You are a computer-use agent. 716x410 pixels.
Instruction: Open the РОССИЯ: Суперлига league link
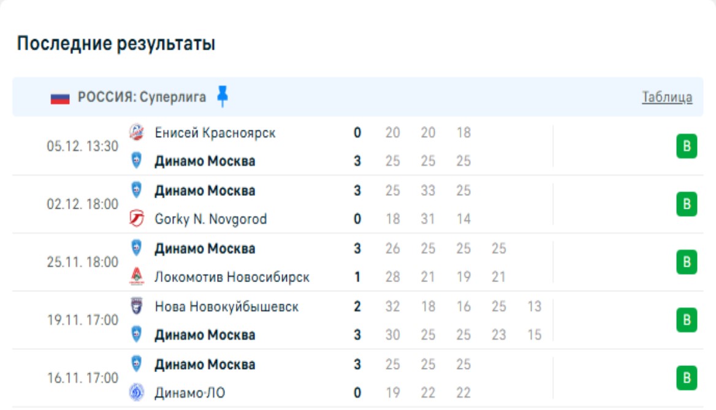click(142, 97)
